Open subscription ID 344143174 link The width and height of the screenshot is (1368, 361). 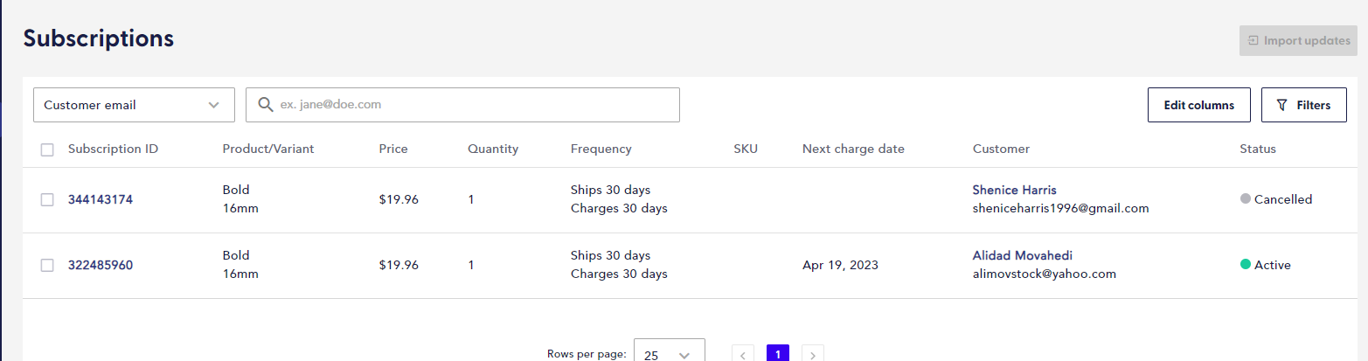click(101, 199)
